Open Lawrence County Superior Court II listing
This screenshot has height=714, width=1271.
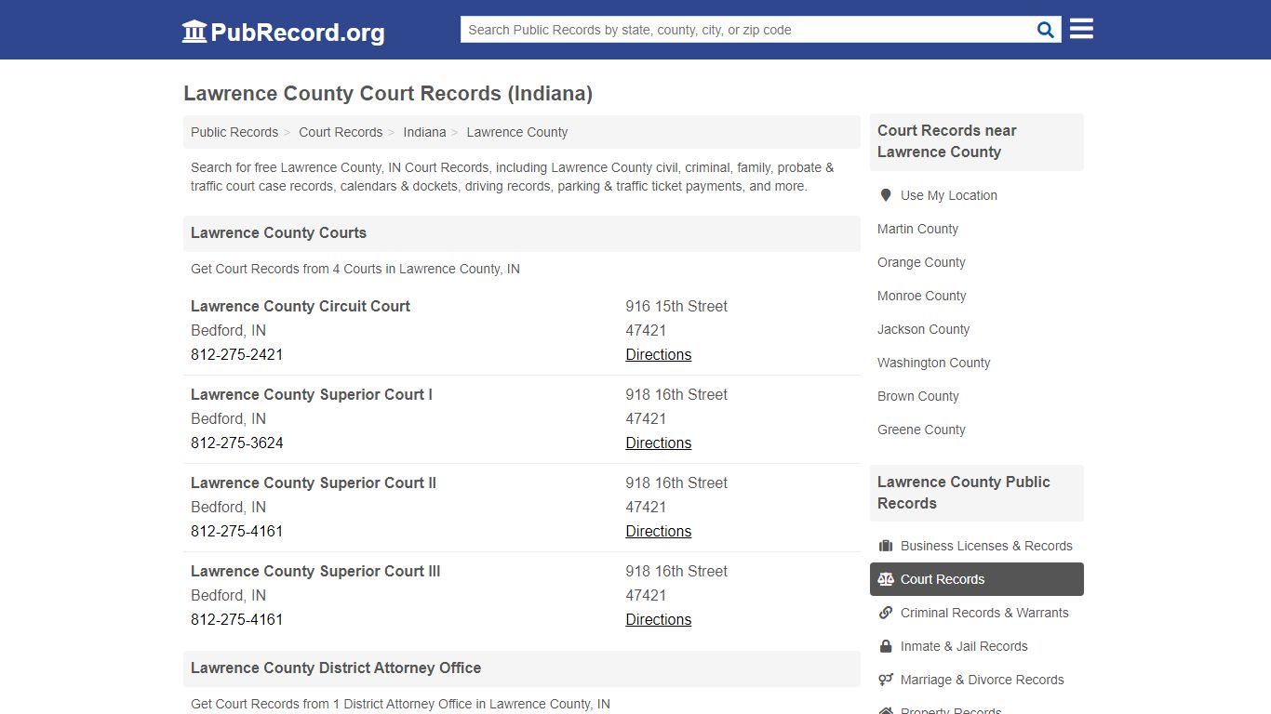point(314,483)
